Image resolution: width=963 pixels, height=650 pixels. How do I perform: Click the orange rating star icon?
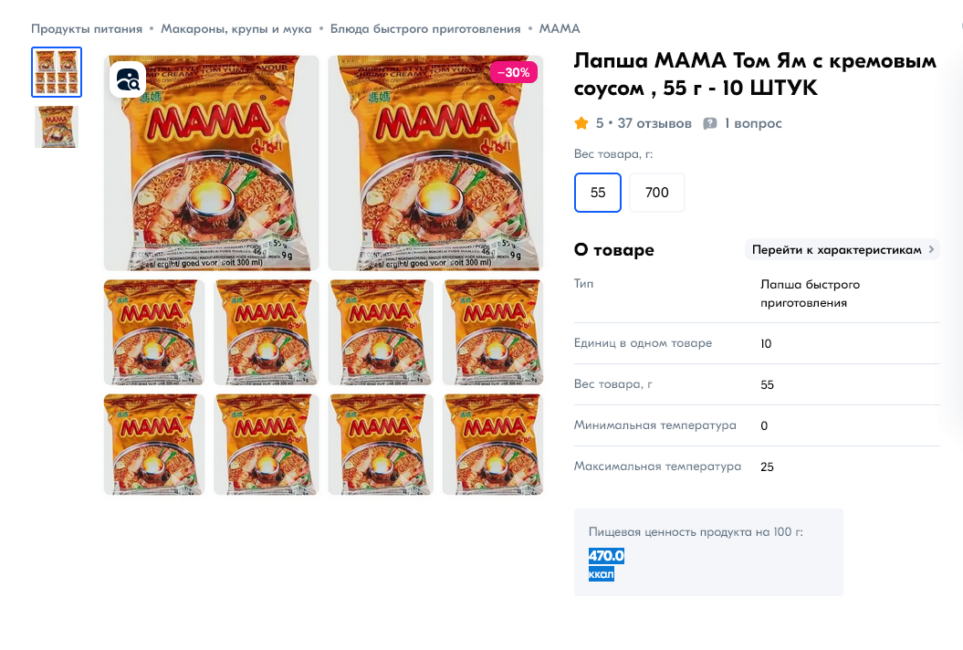click(x=581, y=123)
